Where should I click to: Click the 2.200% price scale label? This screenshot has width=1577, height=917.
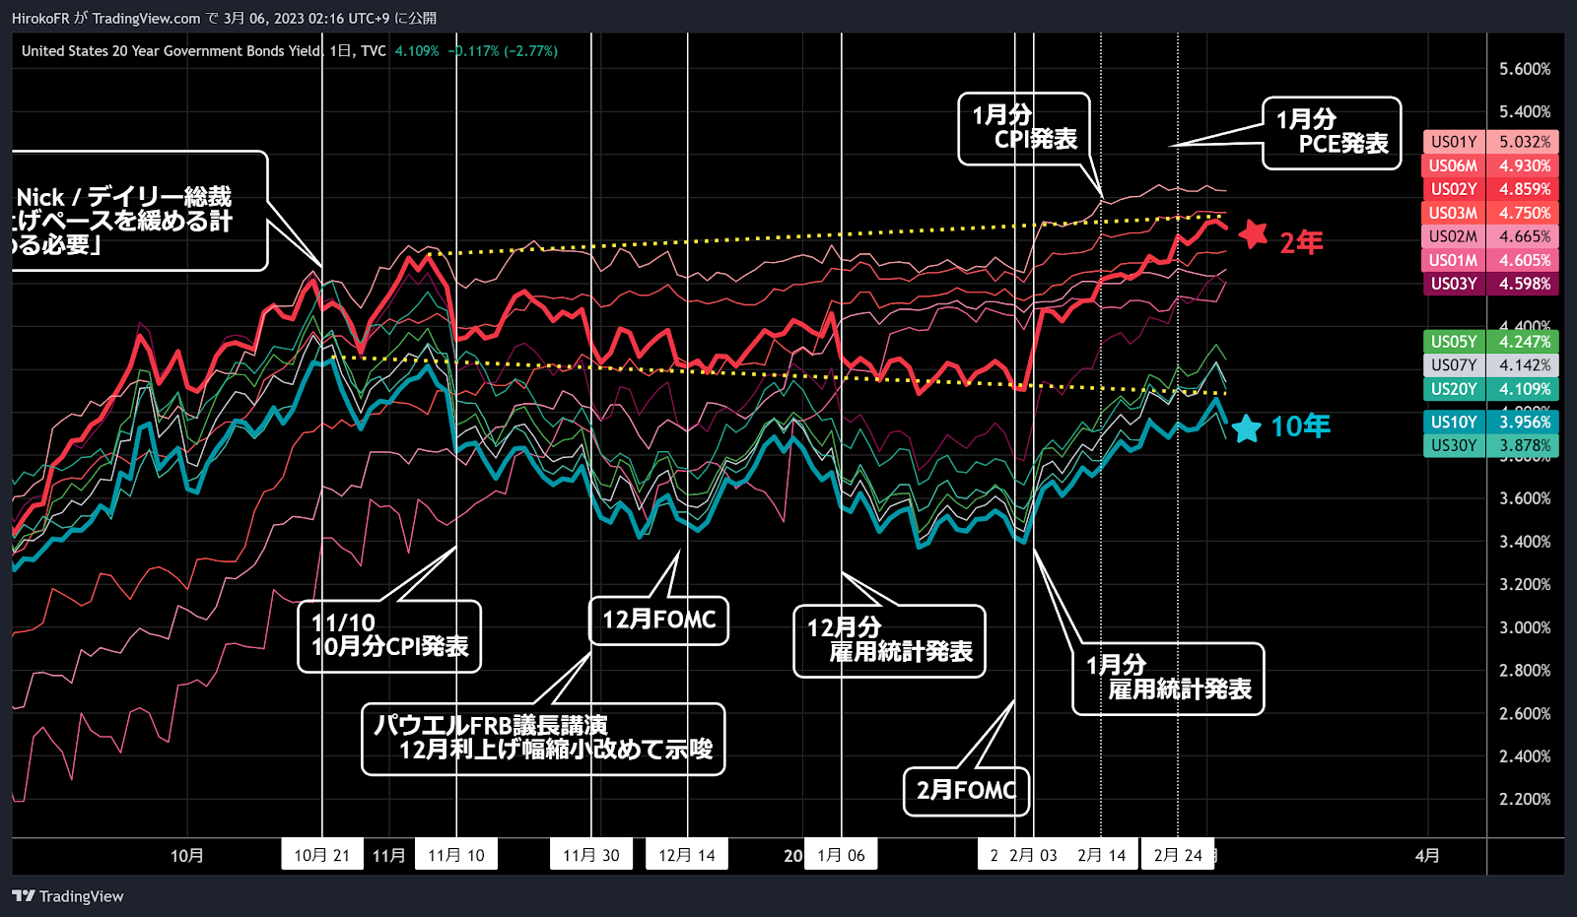point(1525,800)
